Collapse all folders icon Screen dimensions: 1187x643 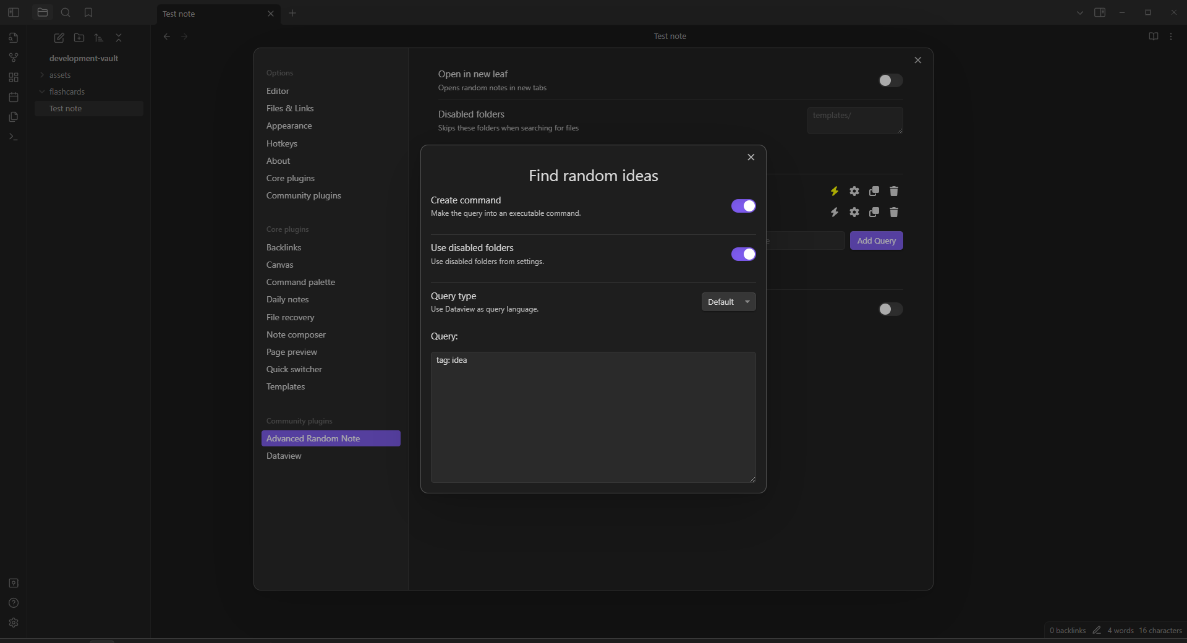(119, 38)
